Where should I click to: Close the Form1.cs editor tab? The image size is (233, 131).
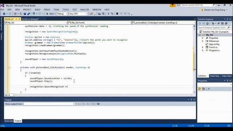pyautogui.click(x=19, y=19)
